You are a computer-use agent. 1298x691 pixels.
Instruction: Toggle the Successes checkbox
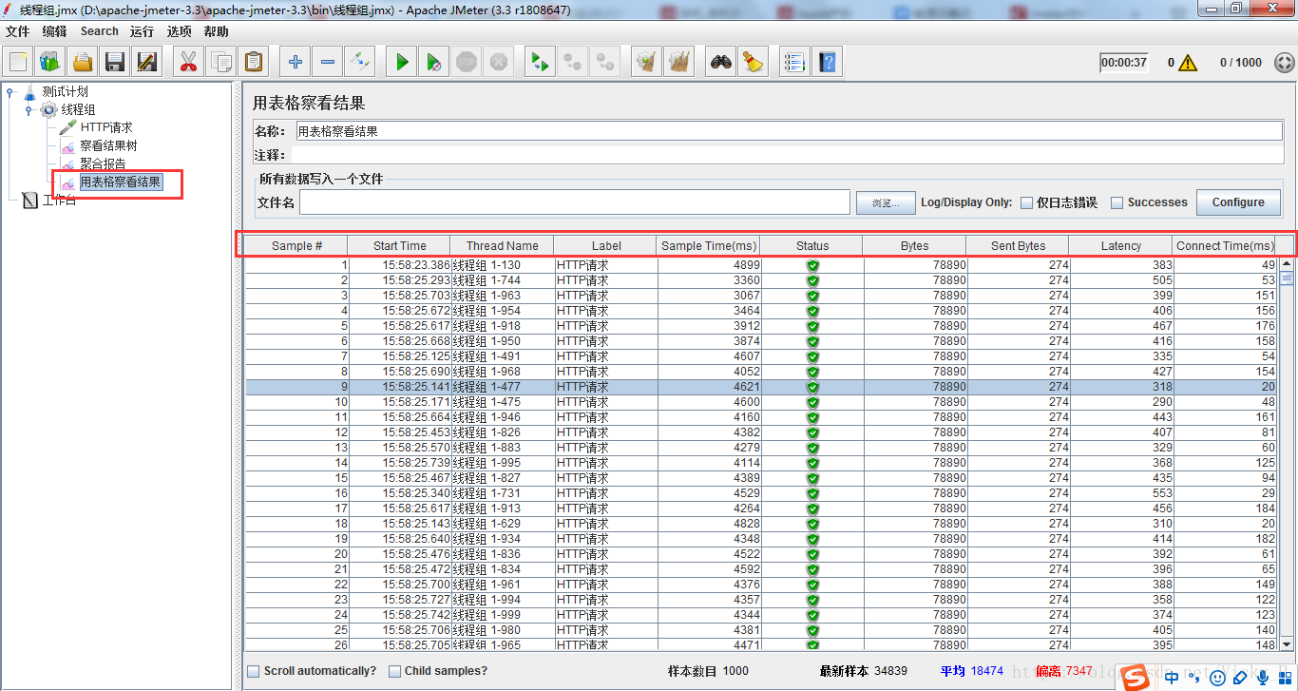click(1117, 202)
